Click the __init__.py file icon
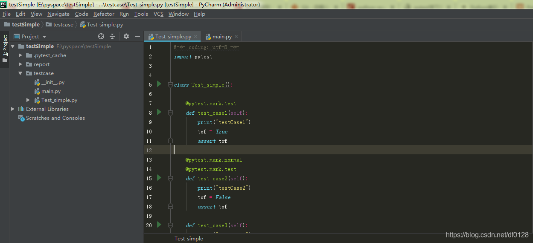The image size is (533, 243). click(x=37, y=82)
